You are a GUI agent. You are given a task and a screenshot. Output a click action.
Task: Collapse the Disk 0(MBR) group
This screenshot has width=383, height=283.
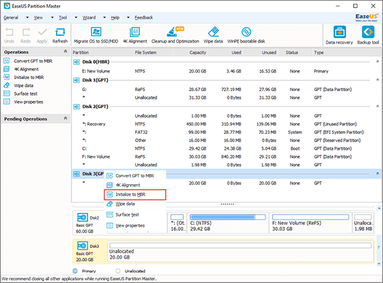(x=377, y=61)
